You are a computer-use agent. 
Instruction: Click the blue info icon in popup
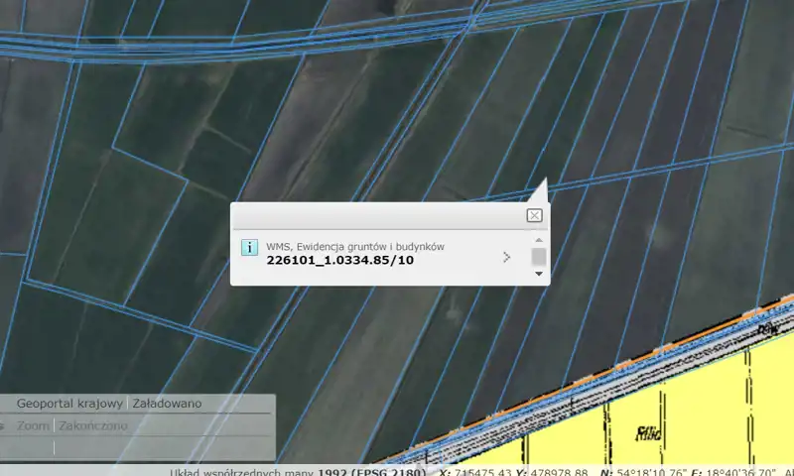[250, 247]
